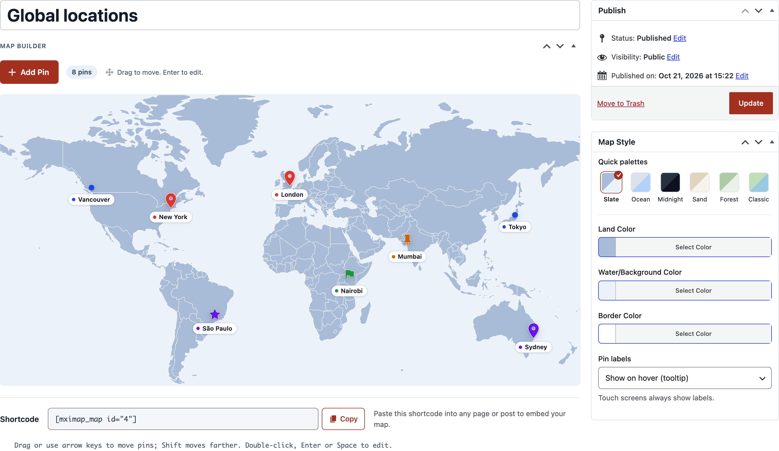
Task: Collapse the Map Style panel
Action: [x=772, y=142]
